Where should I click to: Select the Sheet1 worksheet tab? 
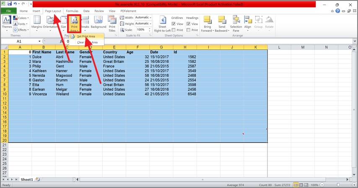[27, 180]
